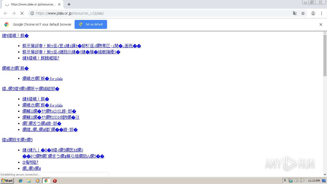Close the plala.or.jp tab

click(x=59, y=4)
